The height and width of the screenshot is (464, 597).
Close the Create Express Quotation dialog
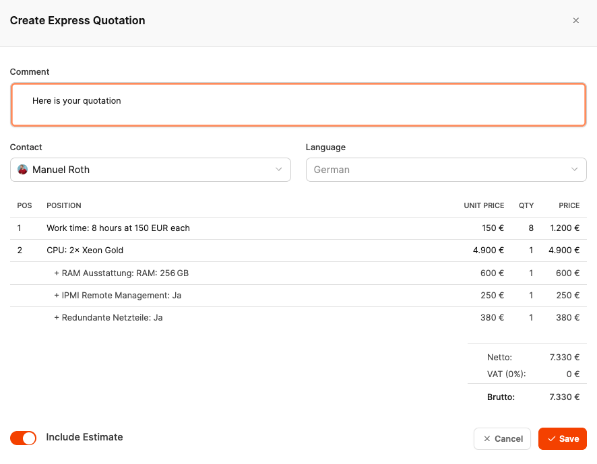pyautogui.click(x=575, y=21)
